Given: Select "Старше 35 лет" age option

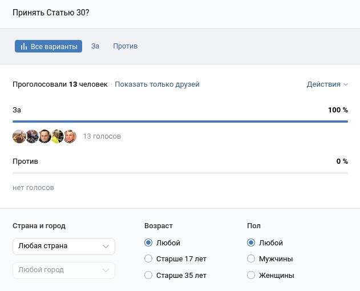Looking at the screenshot, I should click(148, 275).
